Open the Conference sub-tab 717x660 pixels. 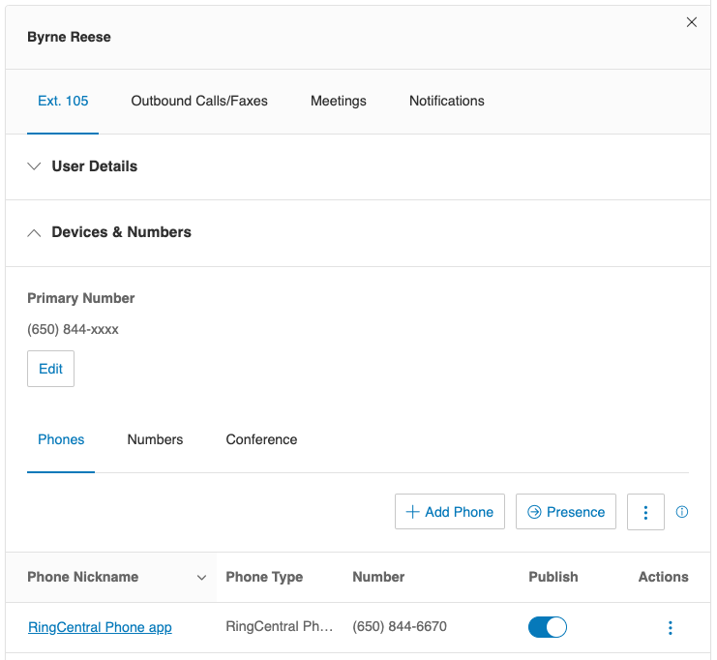click(261, 439)
